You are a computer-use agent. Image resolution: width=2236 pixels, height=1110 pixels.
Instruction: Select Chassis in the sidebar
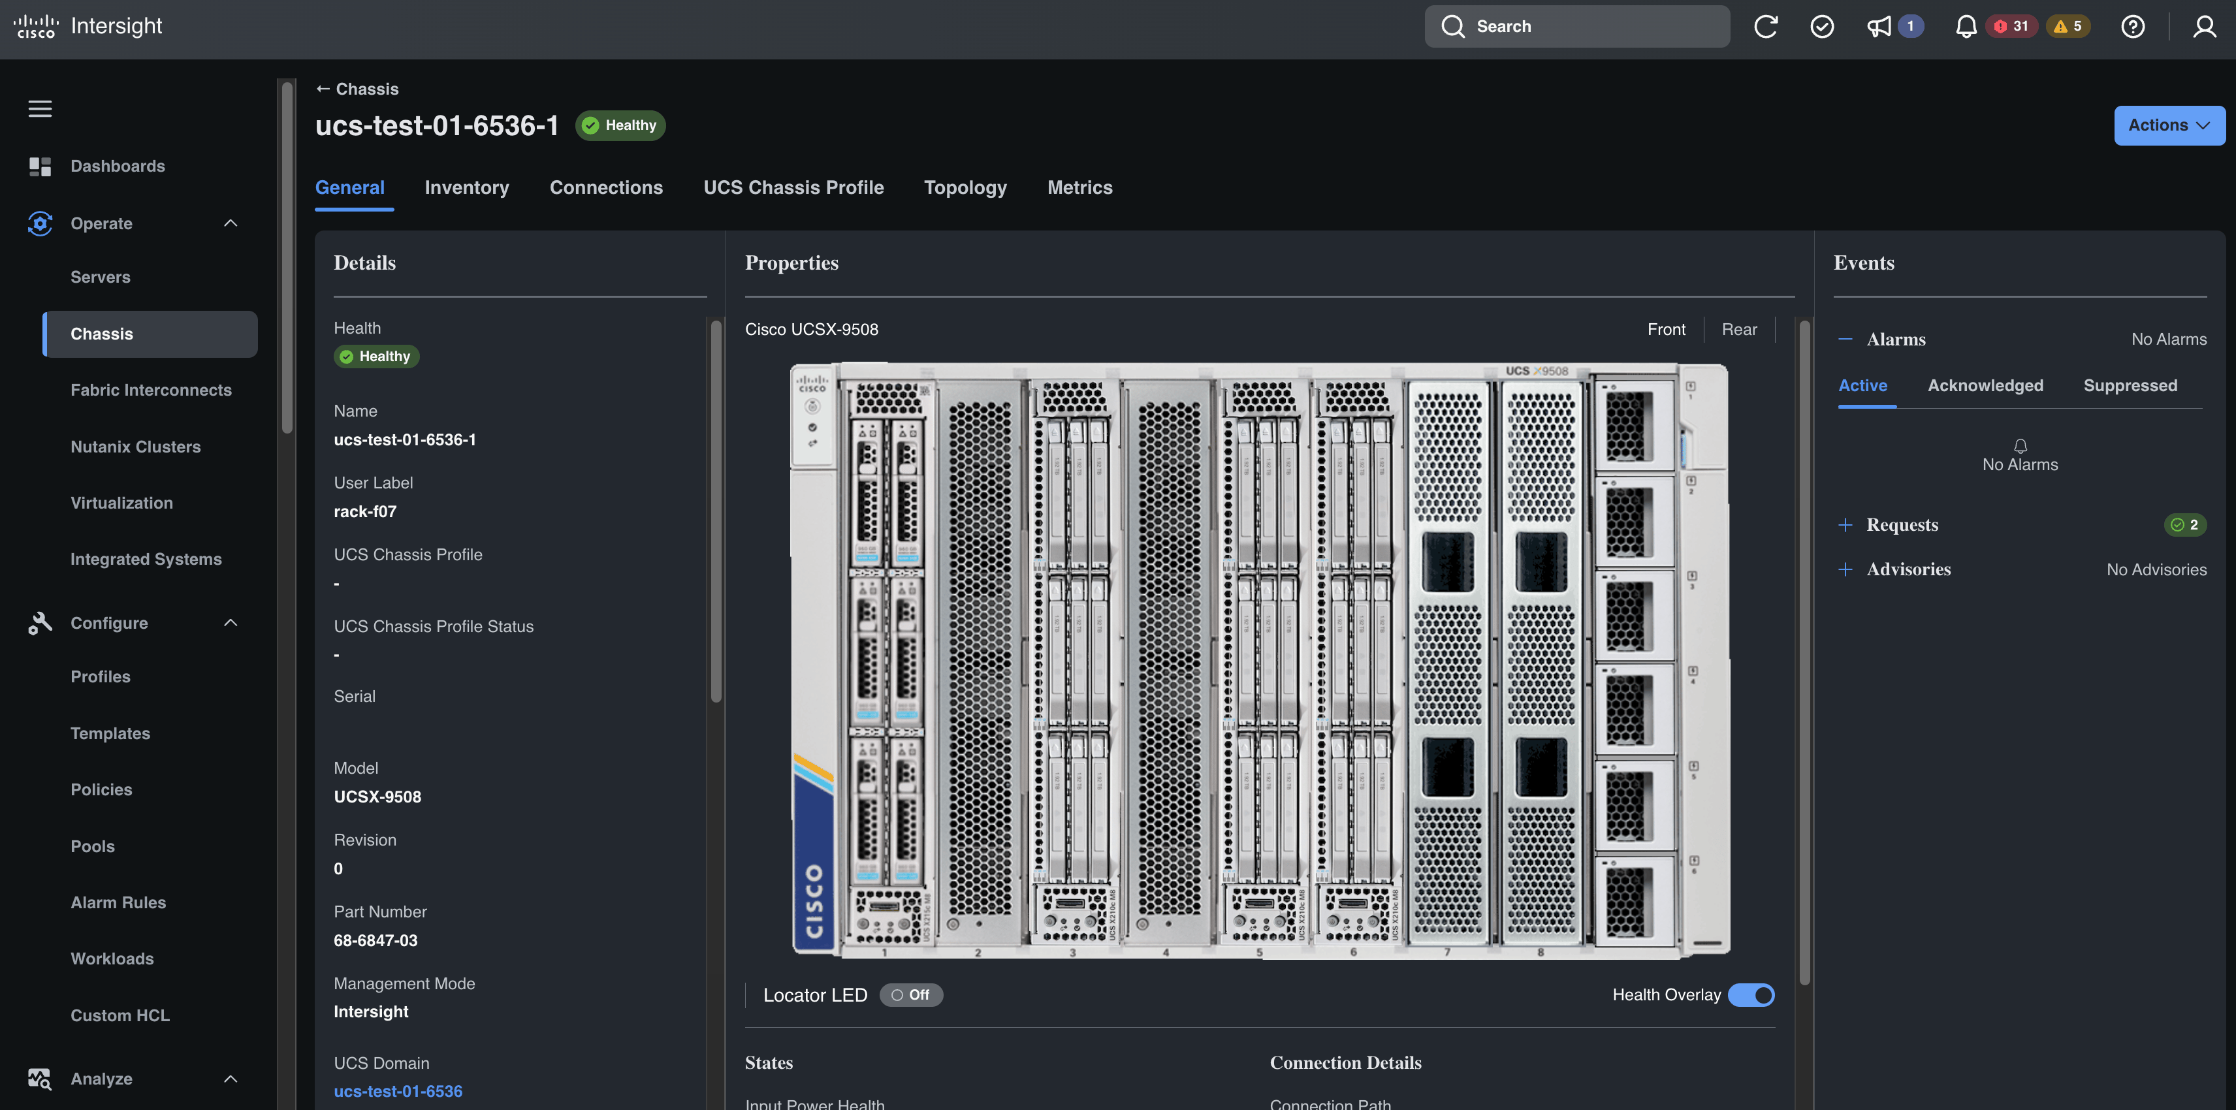[x=150, y=334]
